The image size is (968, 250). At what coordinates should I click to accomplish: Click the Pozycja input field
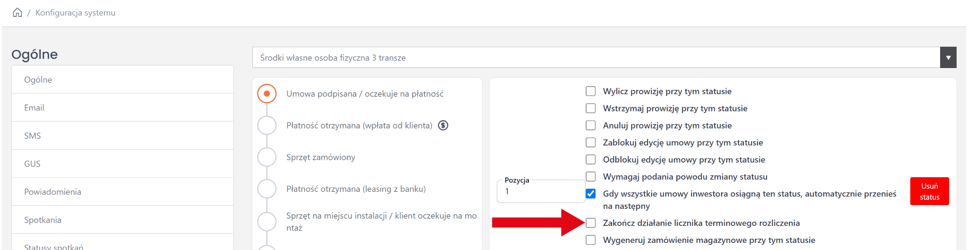(x=541, y=191)
